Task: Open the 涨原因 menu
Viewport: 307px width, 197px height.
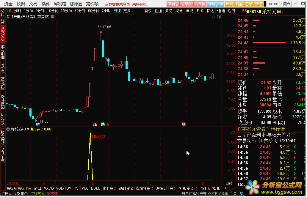Action: click(x=76, y=4)
